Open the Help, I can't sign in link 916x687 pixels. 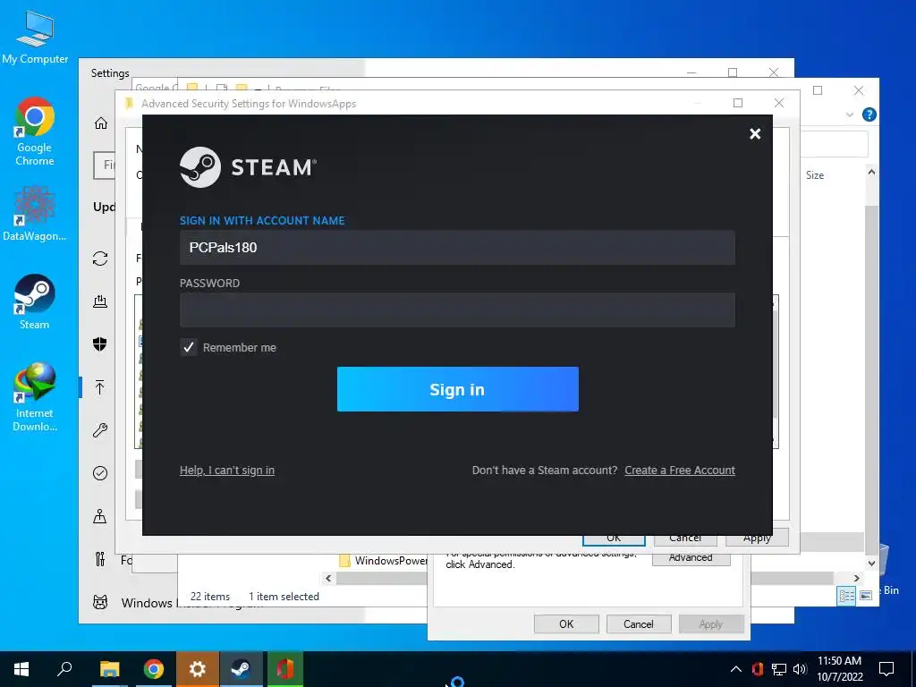click(226, 471)
